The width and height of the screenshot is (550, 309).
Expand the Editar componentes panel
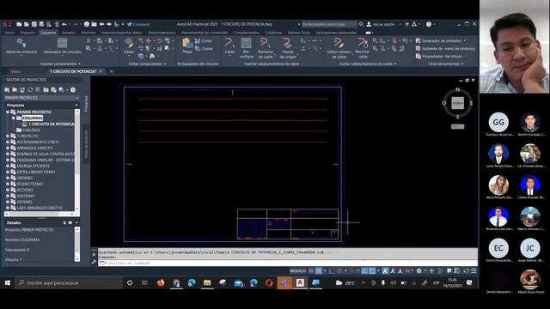pos(147,64)
